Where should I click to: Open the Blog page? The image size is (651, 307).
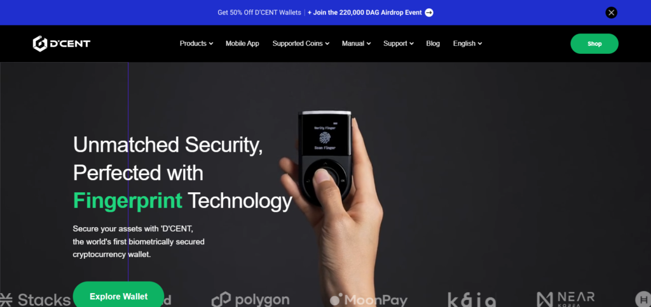click(433, 44)
